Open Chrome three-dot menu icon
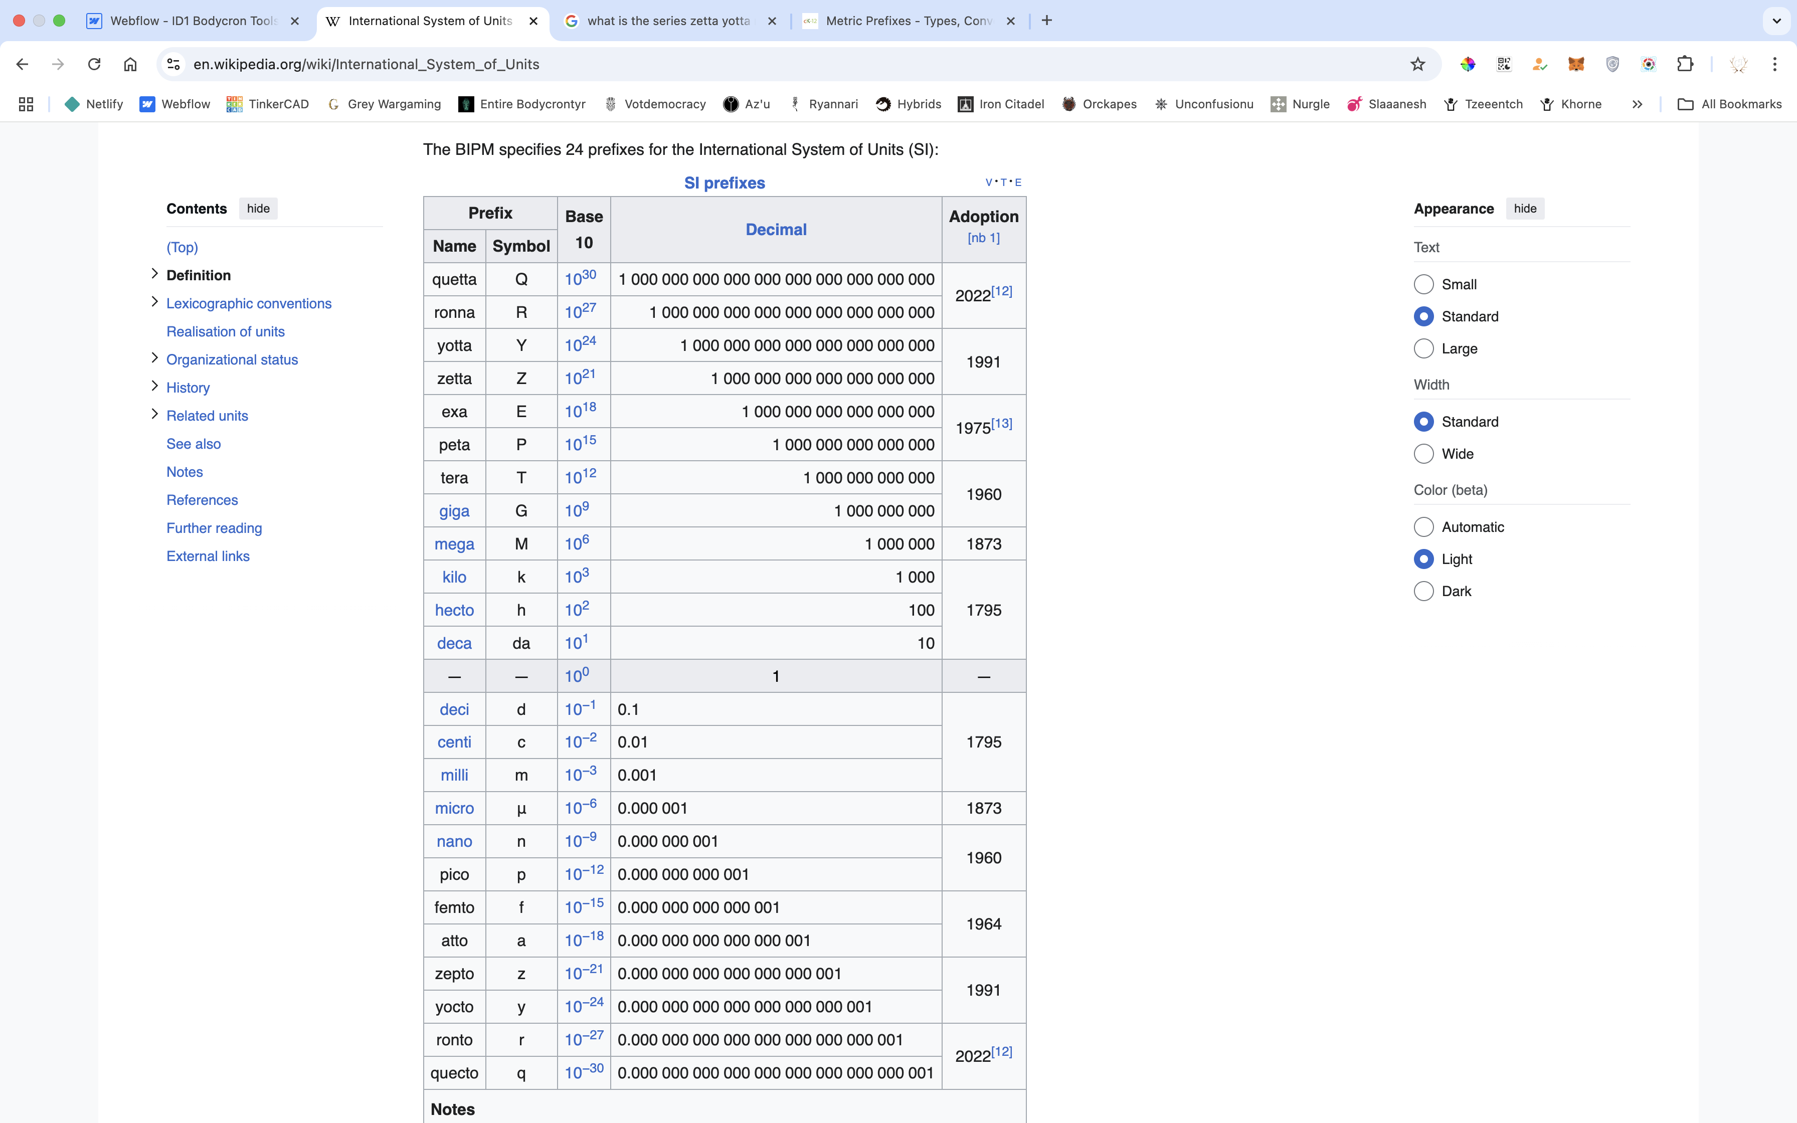Screen dimensions: 1797x1123 click(1774, 64)
